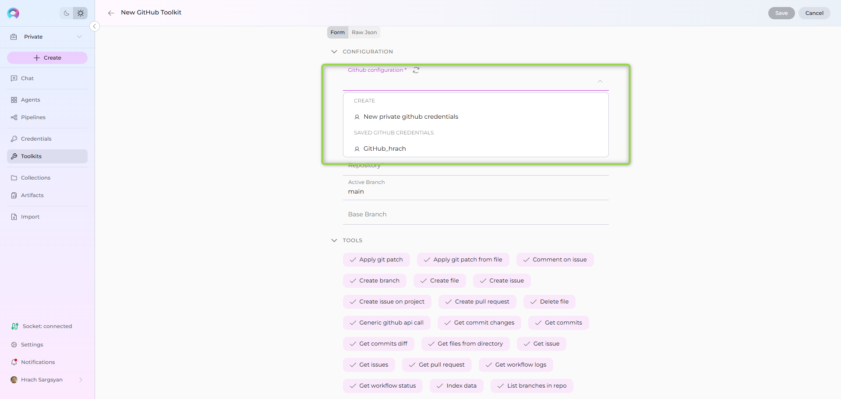Viewport: 841px width, 399px height.
Task: Click Cancel button
Action: coord(814,13)
